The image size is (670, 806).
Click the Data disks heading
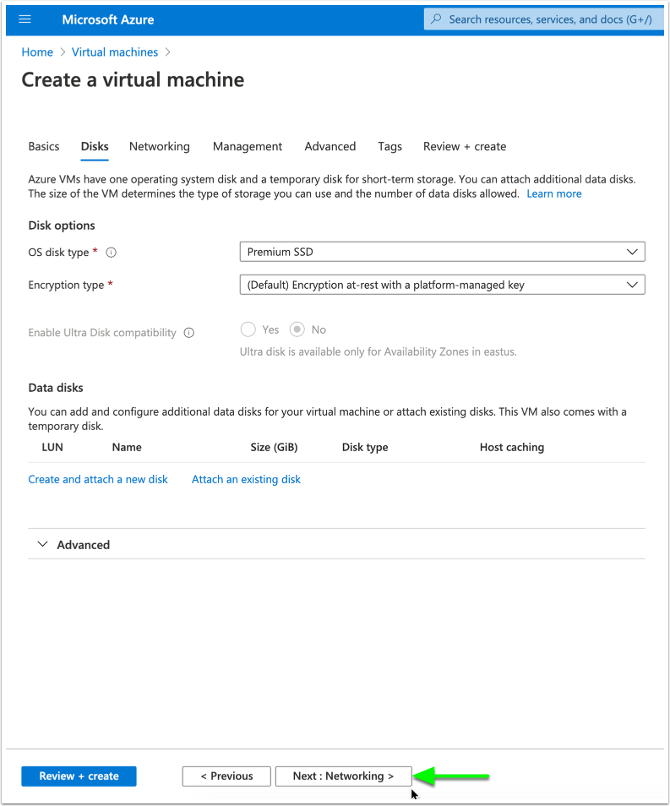[x=56, y=388]
